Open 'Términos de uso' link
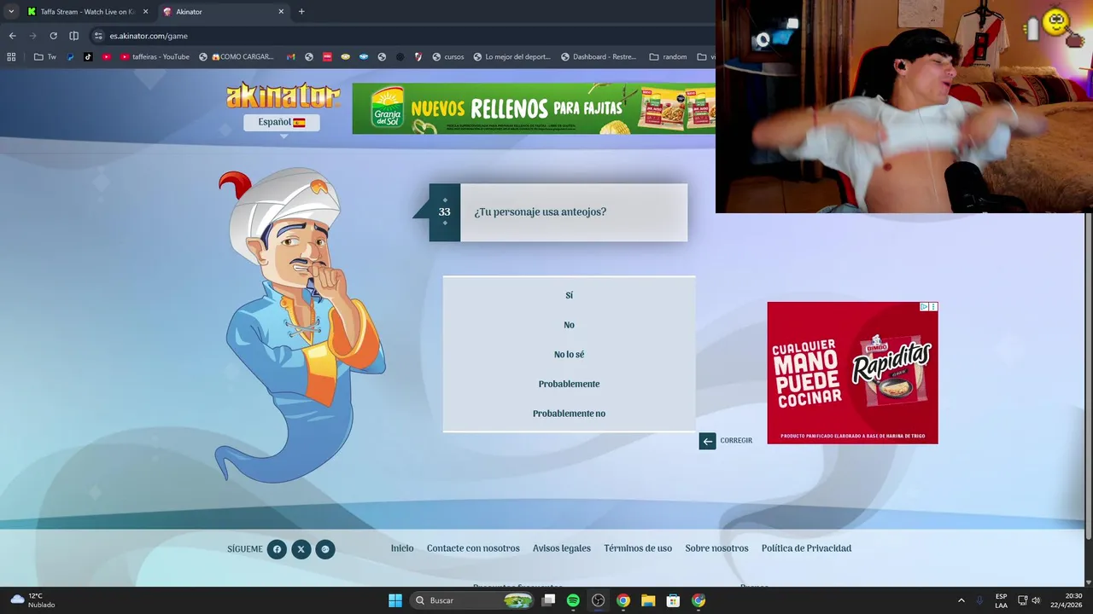This screenshot has height=614, width=1093. pos(638,548)
